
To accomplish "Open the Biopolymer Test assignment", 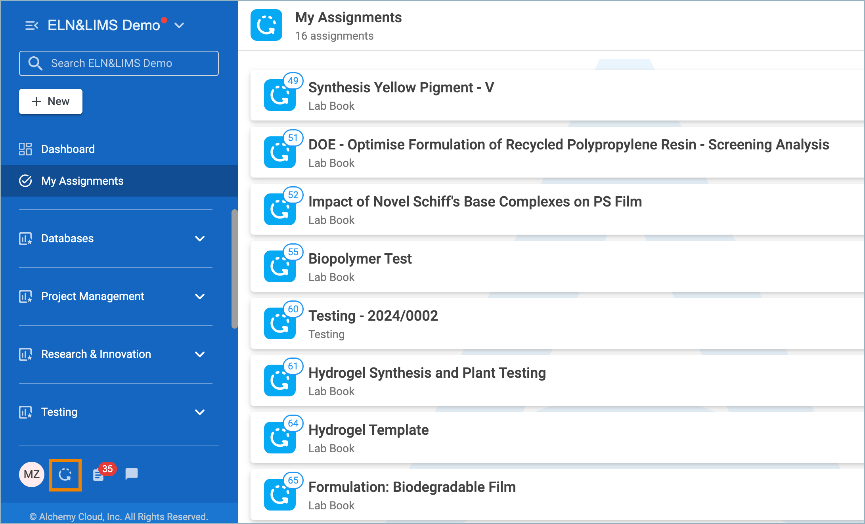I will tap(558, 267).
